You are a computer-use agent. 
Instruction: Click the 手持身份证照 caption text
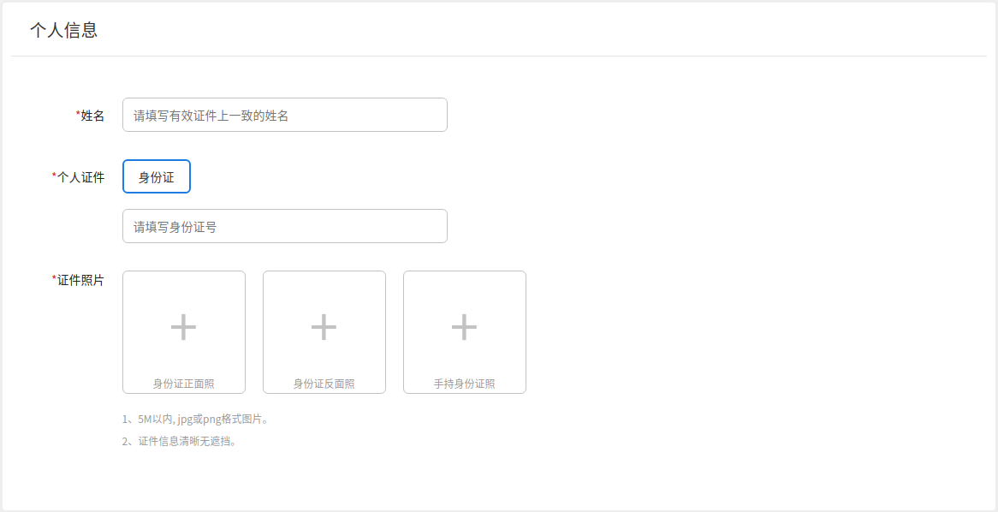point(464,384)
